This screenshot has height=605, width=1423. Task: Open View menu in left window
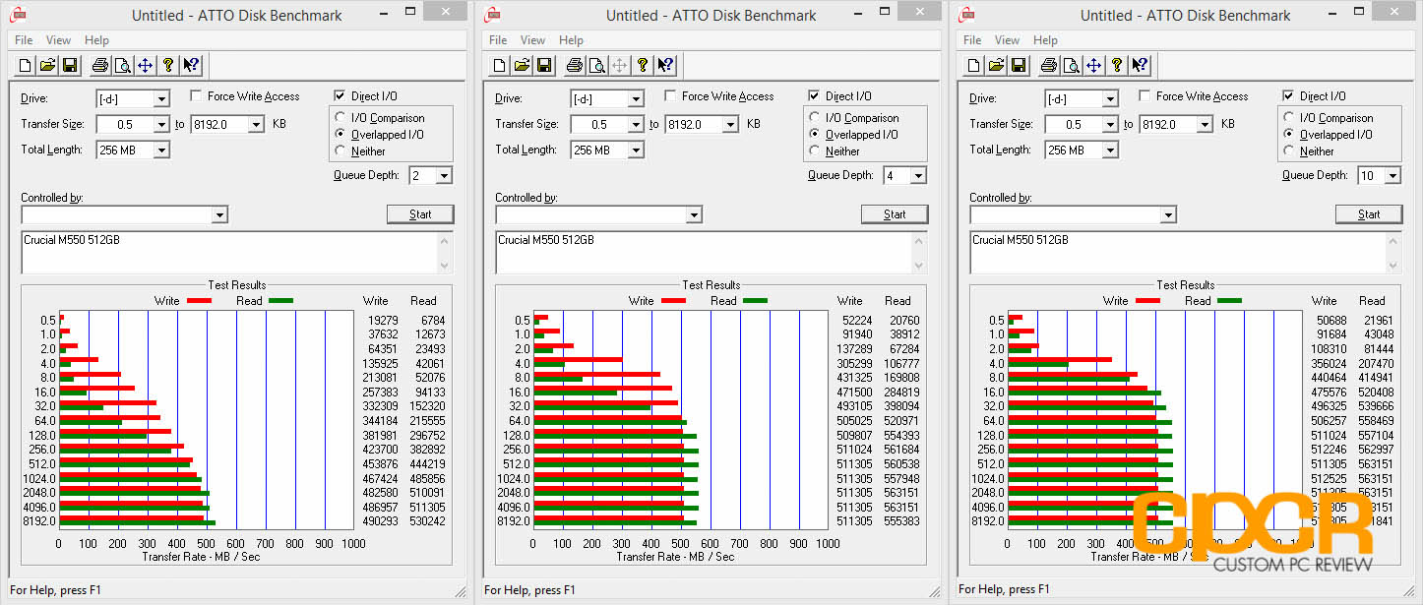pyautogui.click(x=59, y=40)
